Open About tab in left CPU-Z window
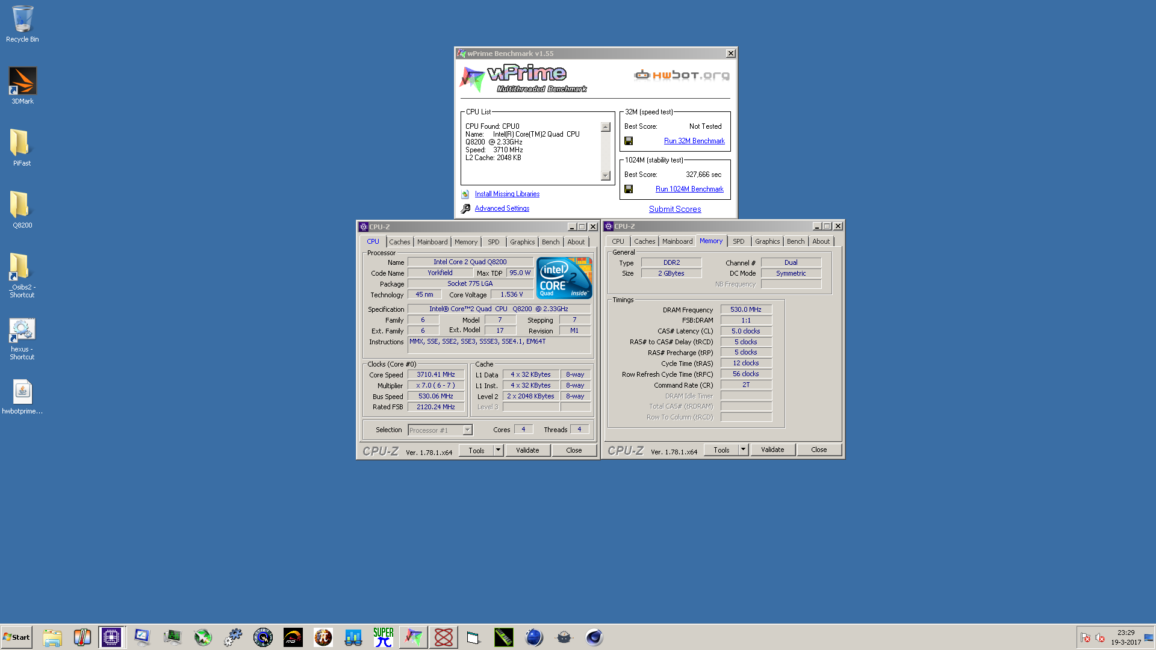 [x=576, y=242]
